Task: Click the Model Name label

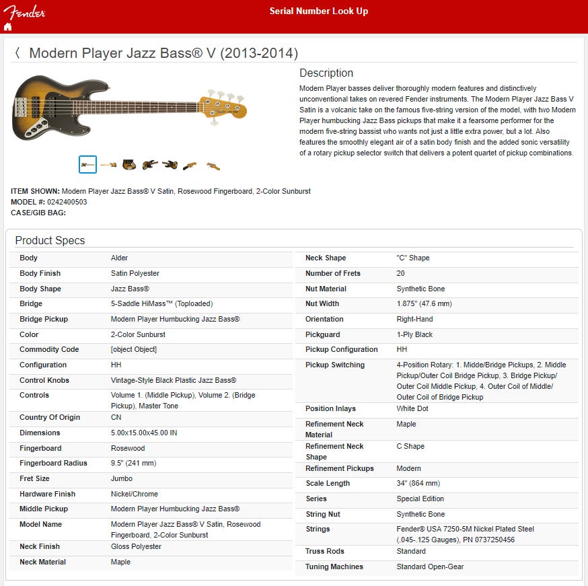Action: [x=40, y=524]
